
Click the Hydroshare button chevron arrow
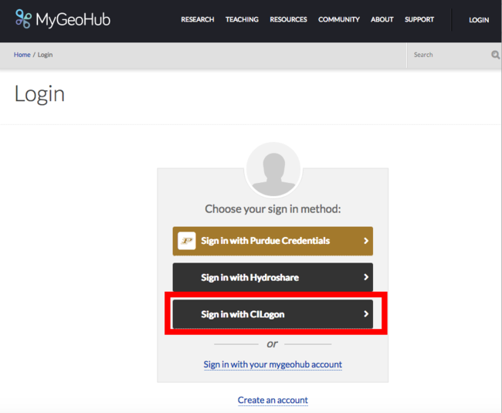[x=366, y=277]
